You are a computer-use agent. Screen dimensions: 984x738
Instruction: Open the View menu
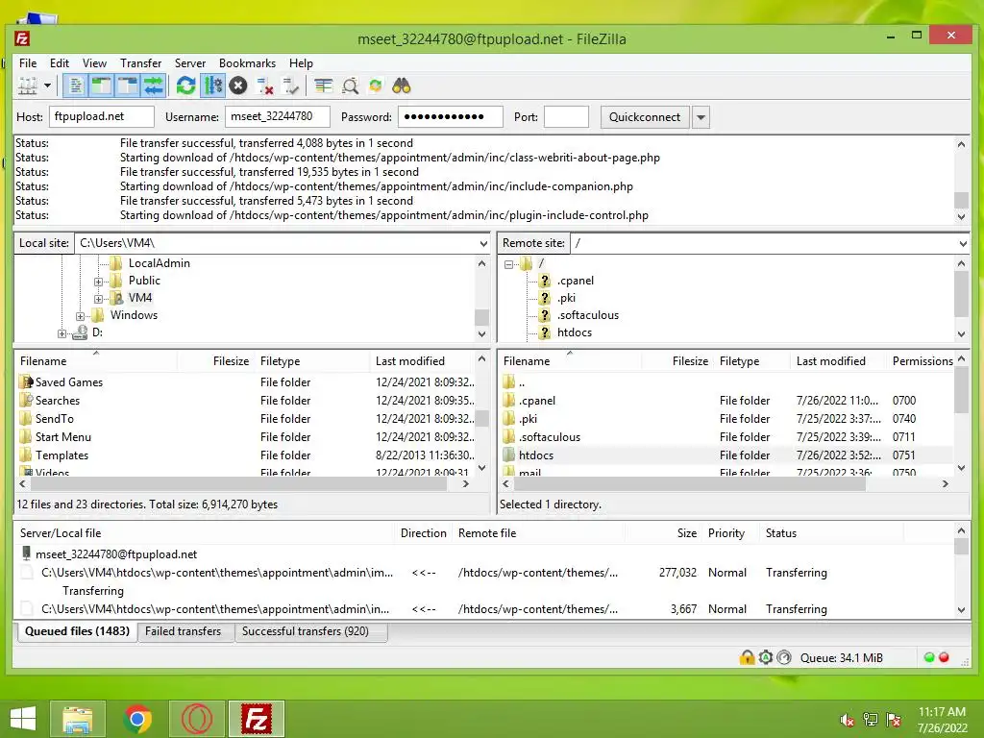click(x=95, y=63)
